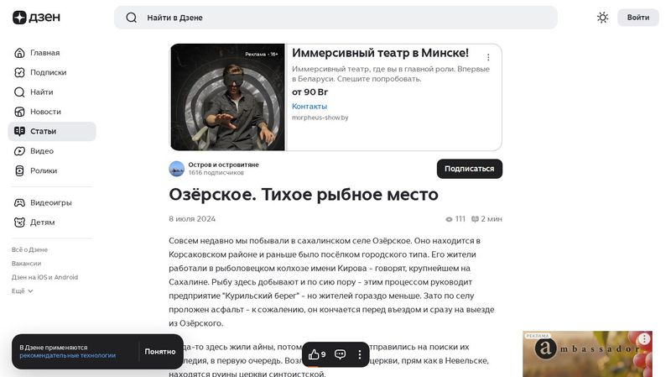Open comments via speech bubble icon
Screen dimensions: 671x377
point(341,354)
